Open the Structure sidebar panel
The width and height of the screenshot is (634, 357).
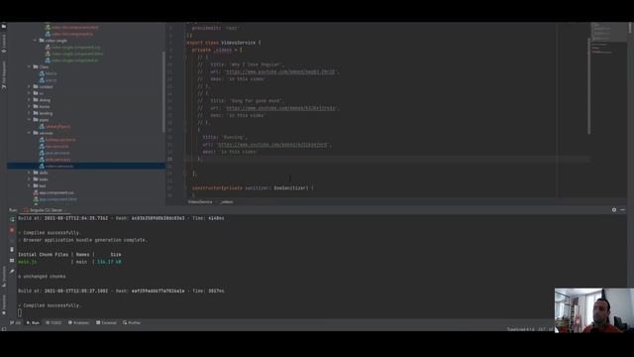[x=4, y=276]
